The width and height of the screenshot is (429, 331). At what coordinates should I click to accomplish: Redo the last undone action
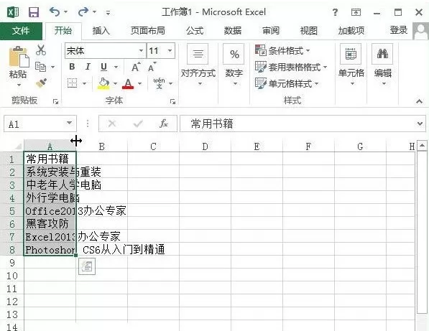point(83,11)
